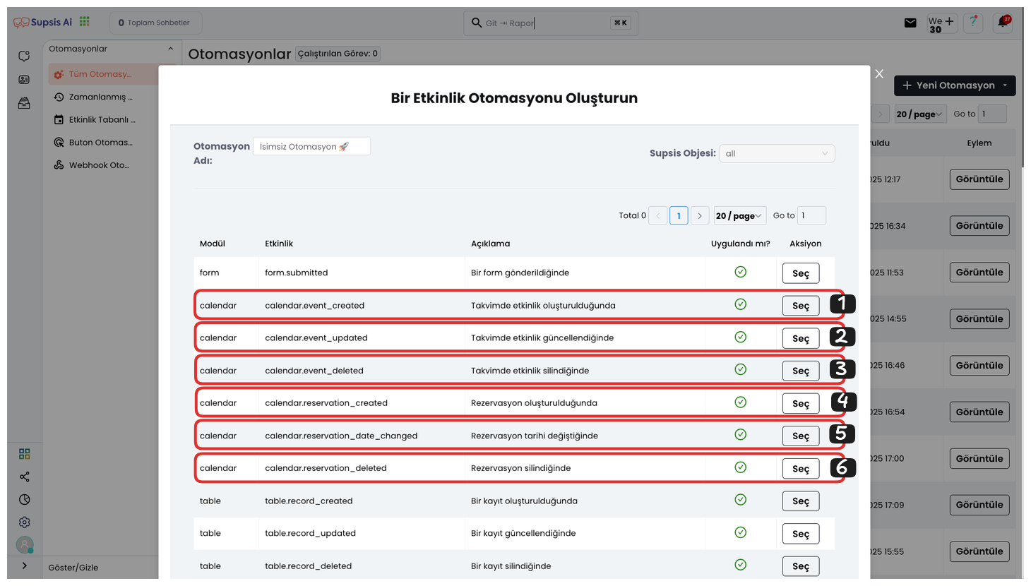The width and height of the screenshot is (1031, 586).
Task: Click the Açıklama column header
Action: coord(490,244)
